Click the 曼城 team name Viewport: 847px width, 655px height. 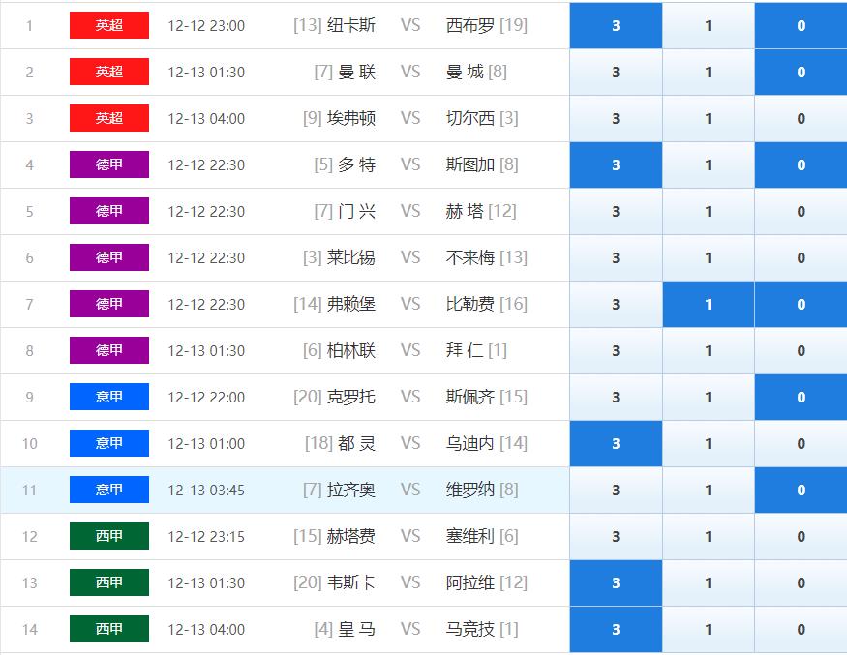465,72
